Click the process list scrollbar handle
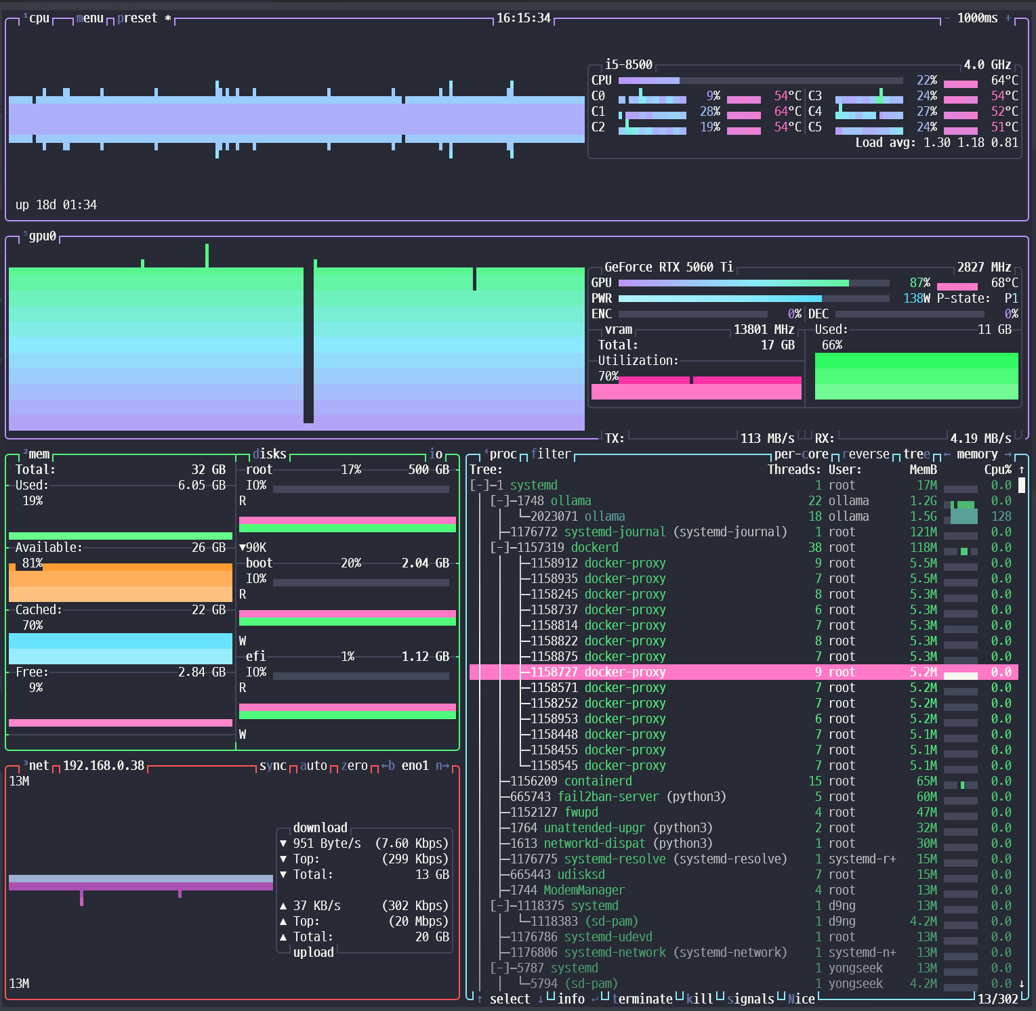The height and width of the screenshot is (1011, 1036). (x=1022, y=485)
